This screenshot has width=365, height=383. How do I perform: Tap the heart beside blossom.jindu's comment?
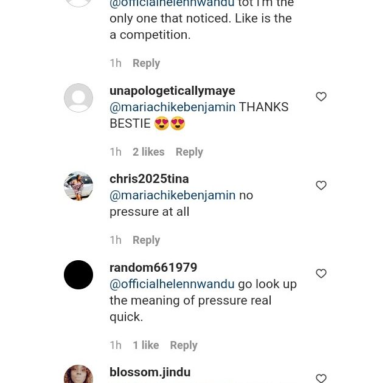tap(321, 378)
